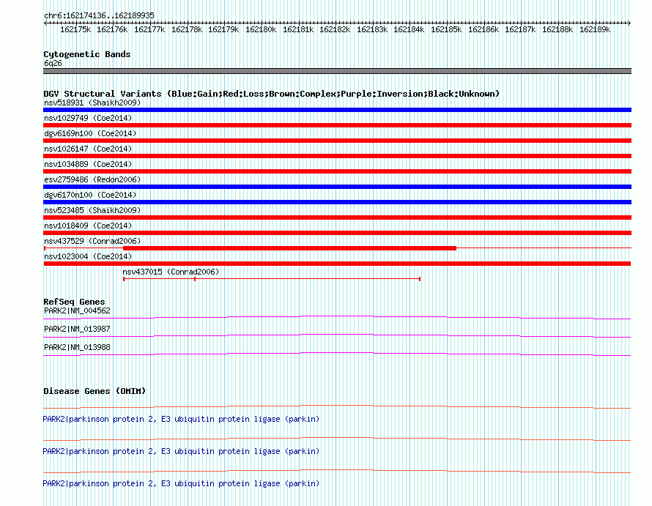Select the DGV Structural Variants track heading
The width and height of the screenshot is (652, 506).
tap(272, 94)
